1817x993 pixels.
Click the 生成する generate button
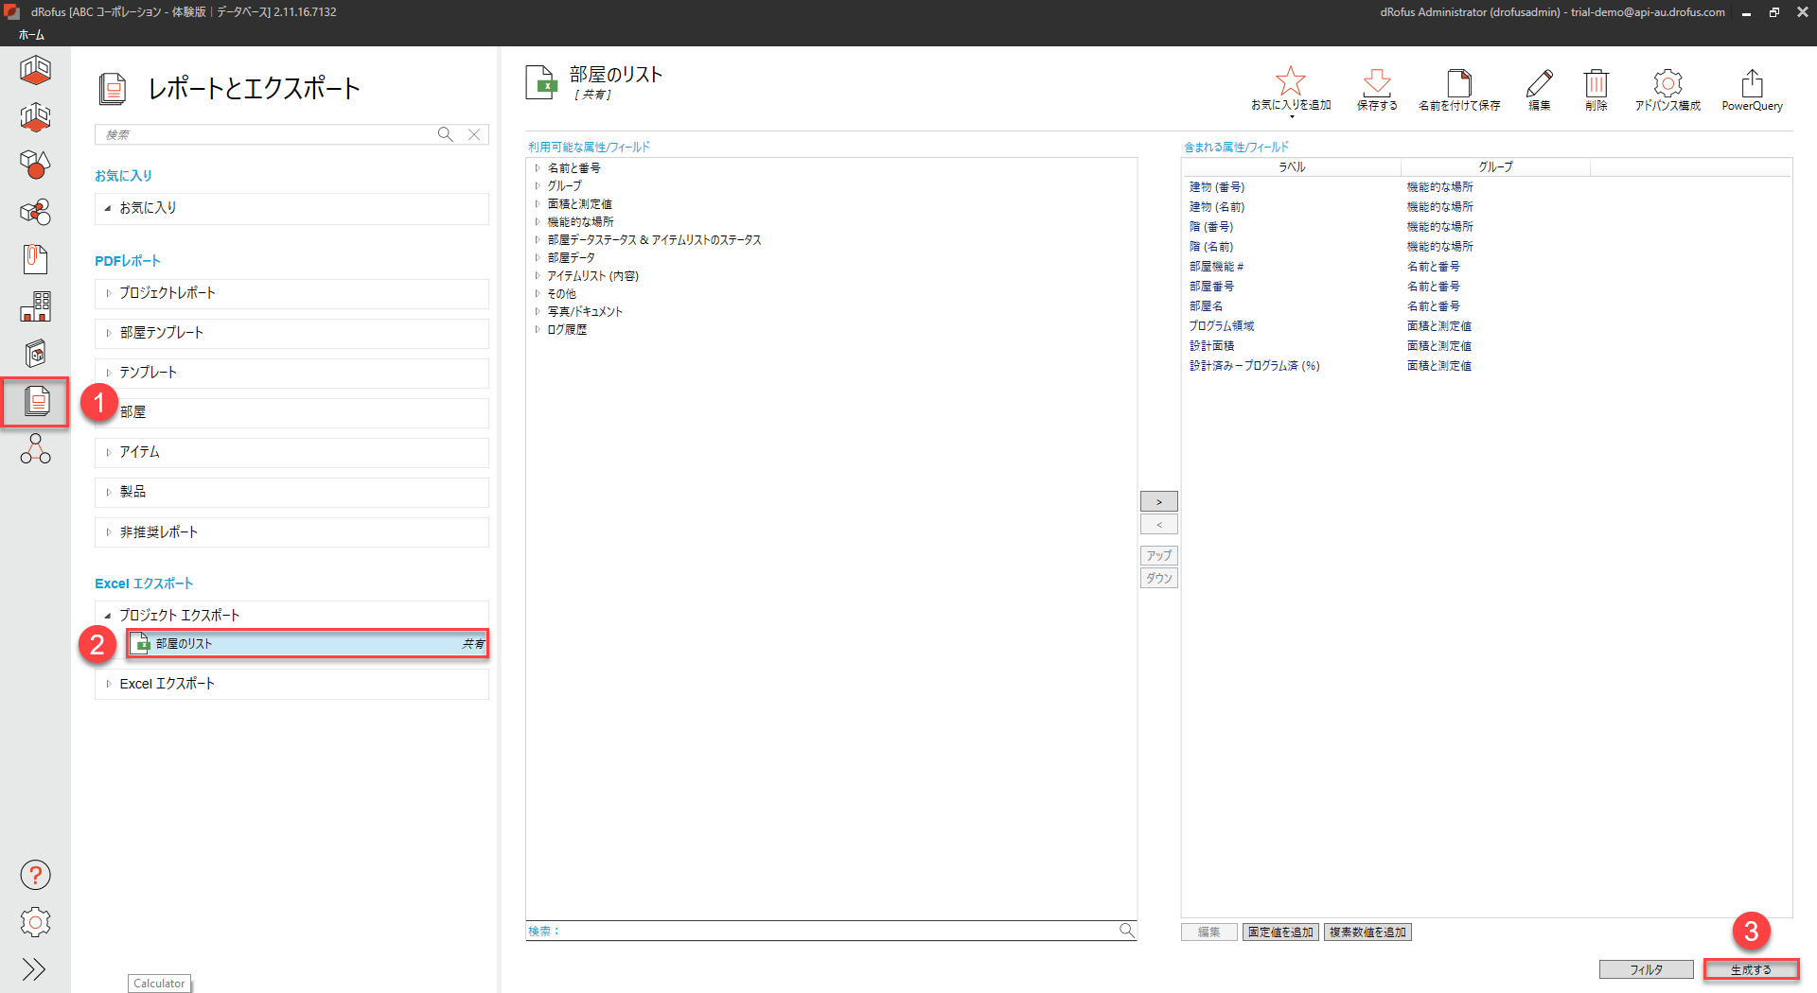point(1750,969)
